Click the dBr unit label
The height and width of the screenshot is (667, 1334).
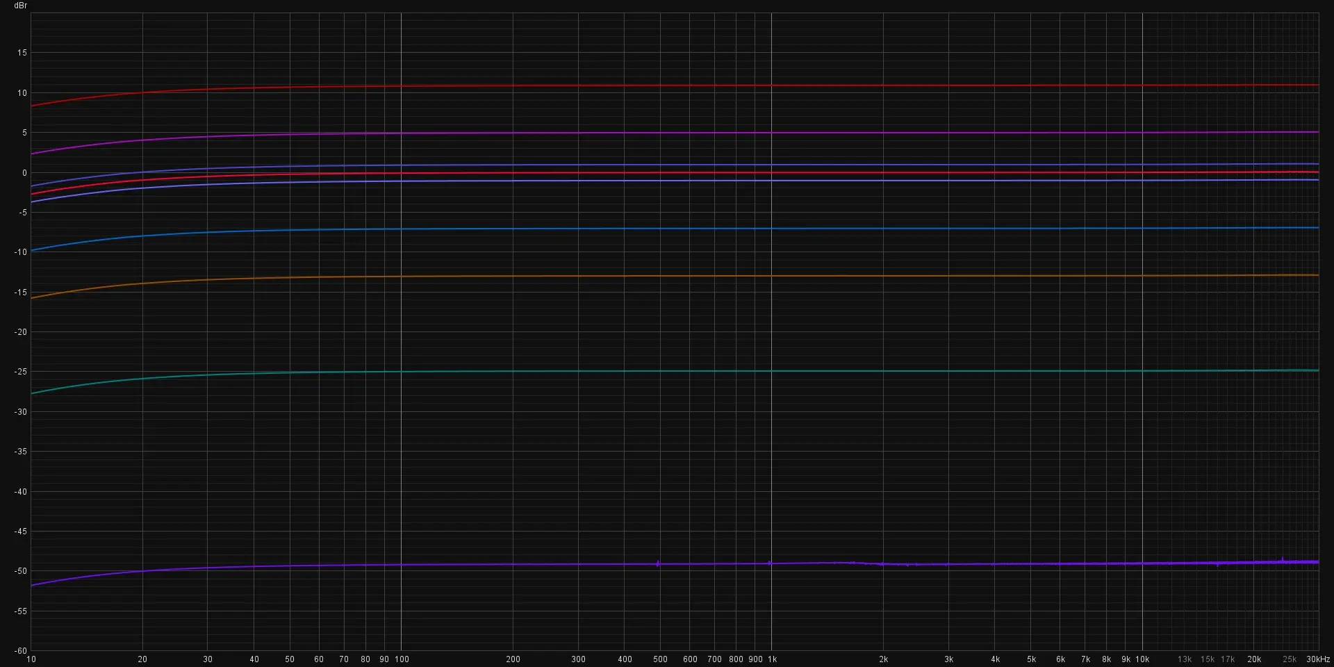[21, 6]
